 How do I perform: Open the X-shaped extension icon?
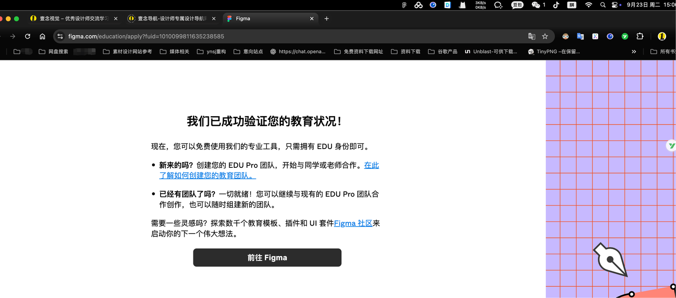(x=595, y=36)
